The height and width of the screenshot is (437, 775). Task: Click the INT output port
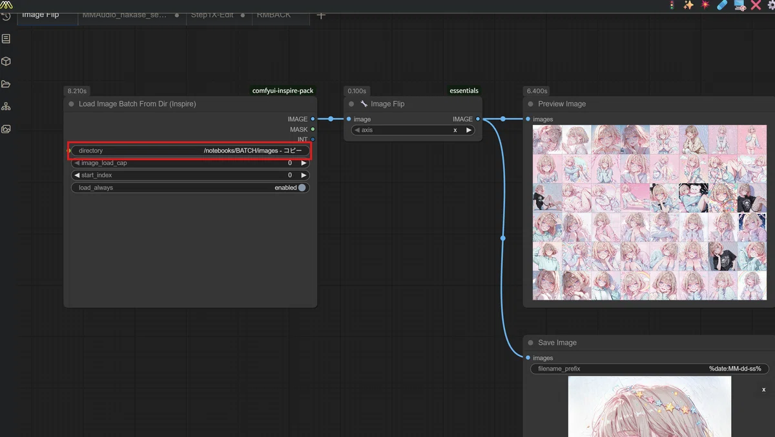(313, 139)
